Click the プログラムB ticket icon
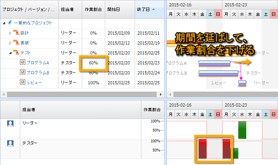The height and width of the screenshot is (165, 278). pos(23,72)
